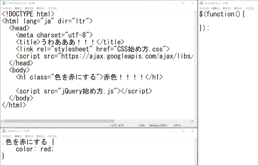Click down scroll arrow in HTML window

tap(195, 118)
